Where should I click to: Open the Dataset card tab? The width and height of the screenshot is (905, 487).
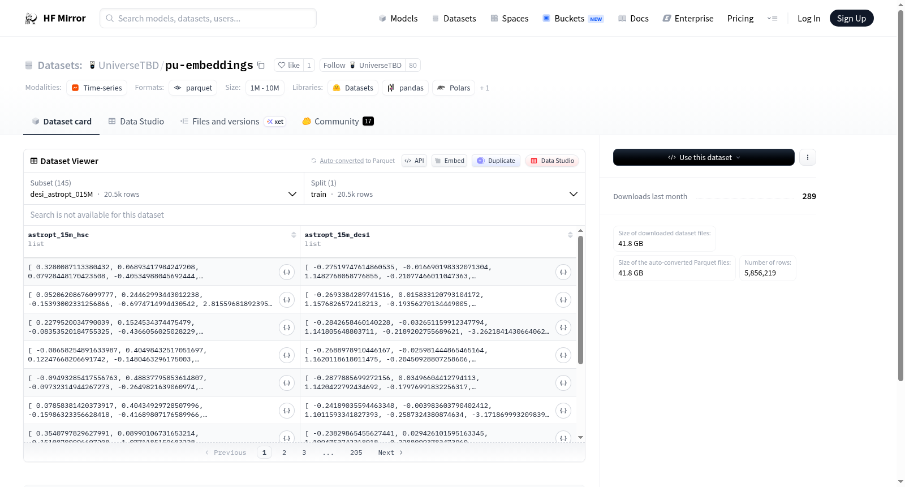pos(61,121)
